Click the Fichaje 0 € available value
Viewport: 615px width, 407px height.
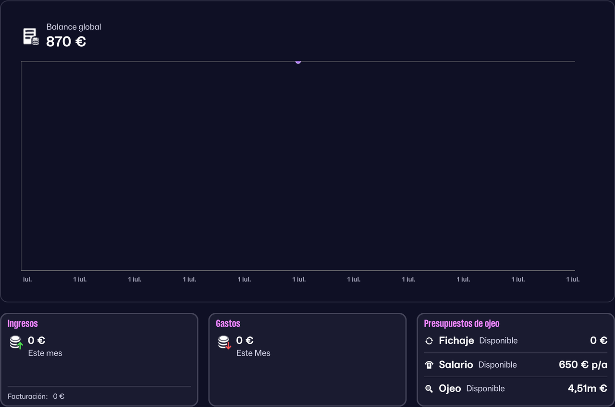click(599, 341)
